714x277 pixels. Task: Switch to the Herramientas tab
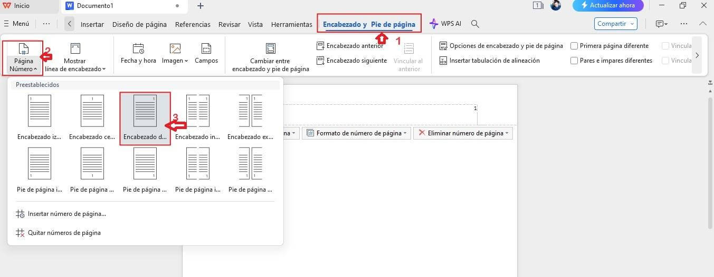click(291, 24)
